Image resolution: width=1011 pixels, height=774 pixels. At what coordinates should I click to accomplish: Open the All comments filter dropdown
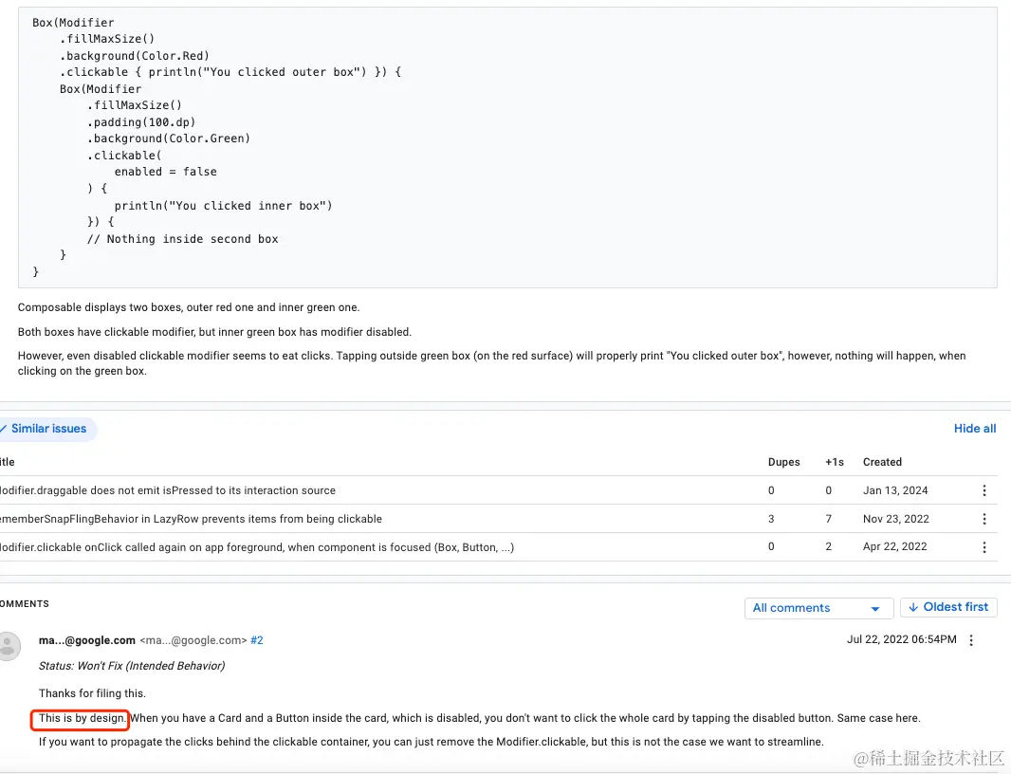click(818, 608)
